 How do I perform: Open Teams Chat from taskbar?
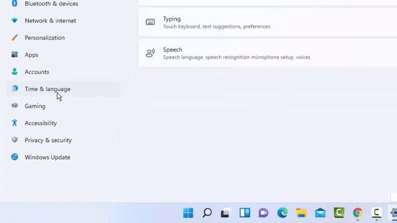[x=263, y=213]
